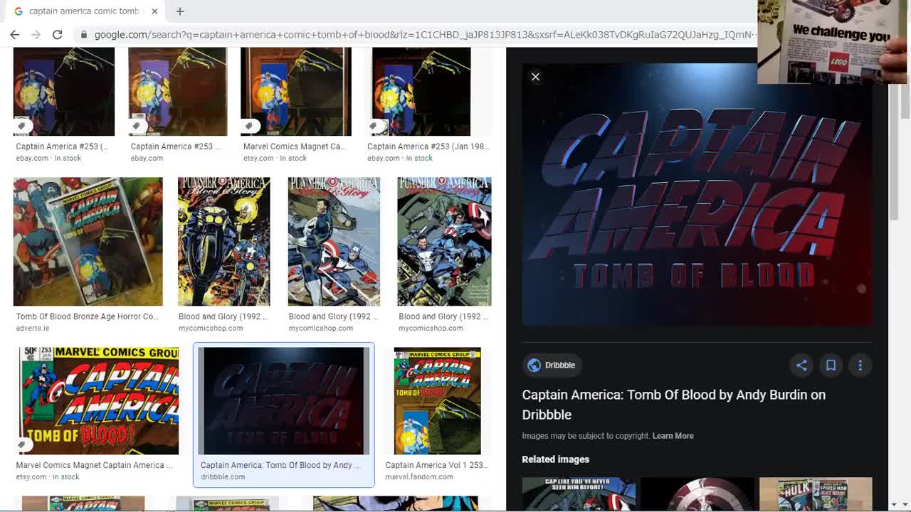Viewport: 911px width, 512px height.
Task: Open a new browser tab
Action: click(x=180, y=11)
